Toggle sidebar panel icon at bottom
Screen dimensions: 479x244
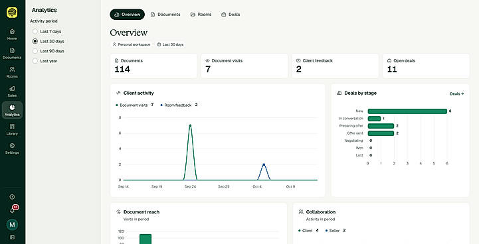click(x=12, y=237)
